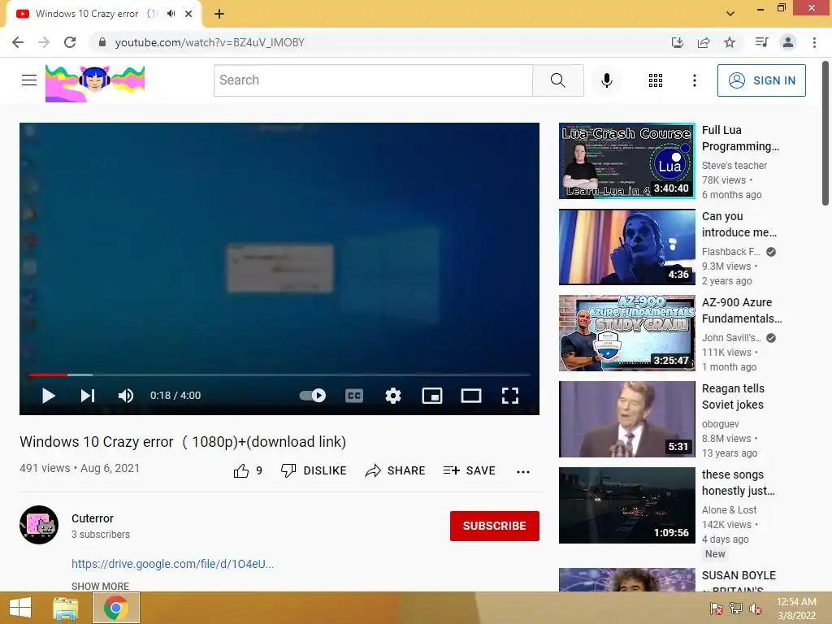Click Chrome icon in taskbar
832x624 pixels.
[x=116, y=608]
